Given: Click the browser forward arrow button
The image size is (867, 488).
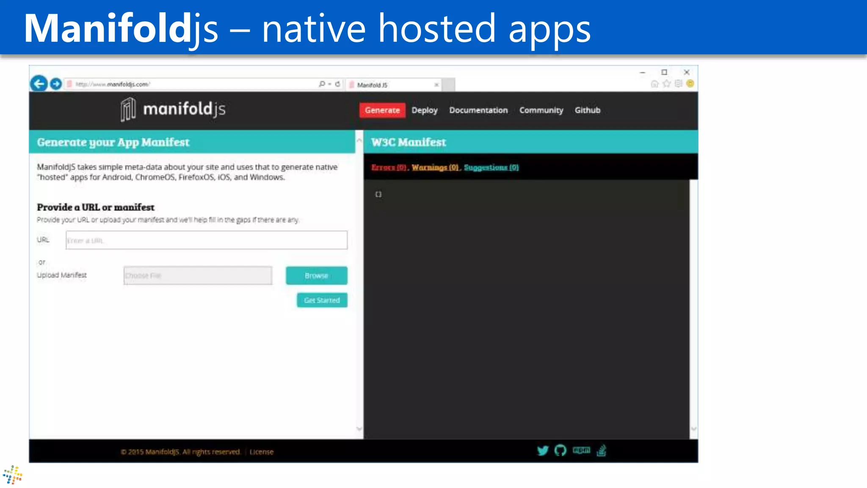Looking at the screenshot, I should tap(56, 84).
